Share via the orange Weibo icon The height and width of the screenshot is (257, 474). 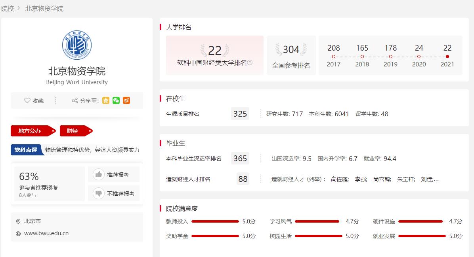(x=126, y=100)
